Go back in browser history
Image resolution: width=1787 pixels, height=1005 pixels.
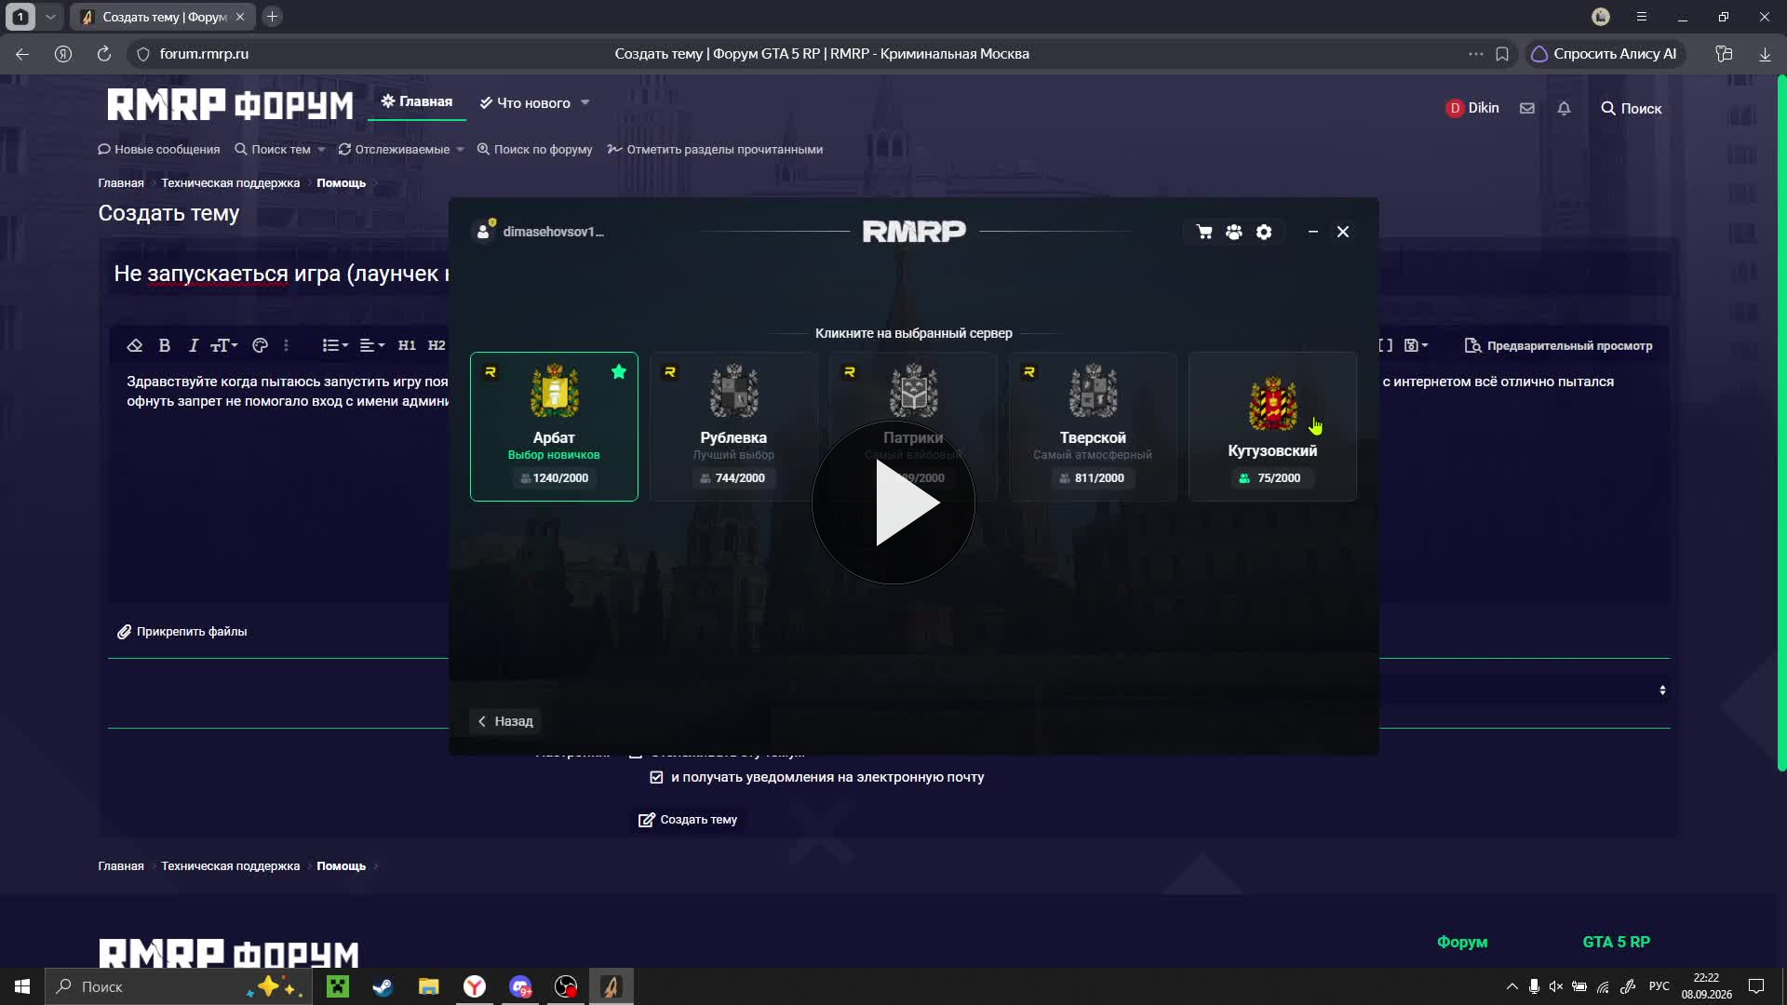tap(22, 54)
